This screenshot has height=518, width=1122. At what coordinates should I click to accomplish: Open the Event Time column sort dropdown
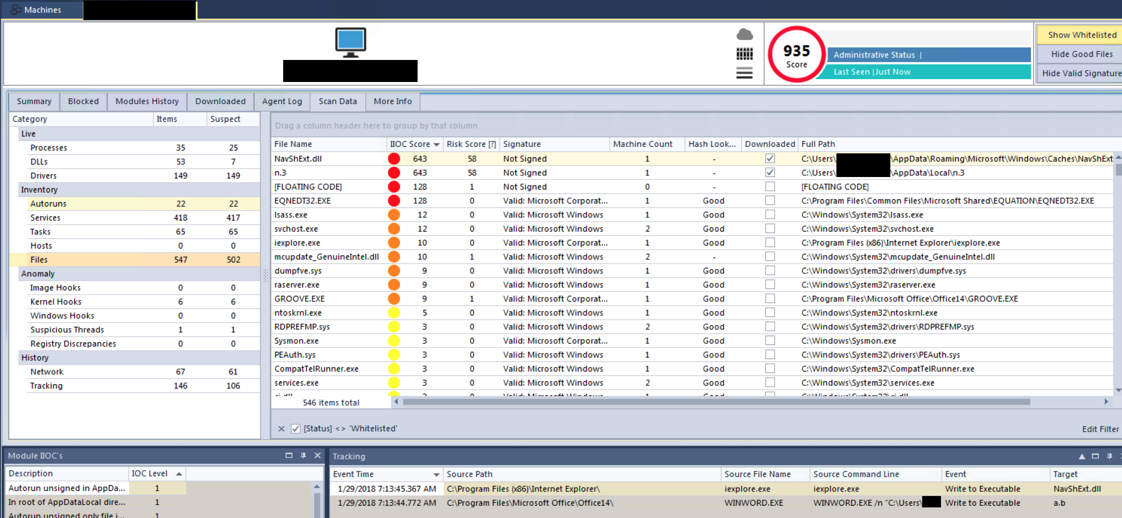[x=436, y=474]
